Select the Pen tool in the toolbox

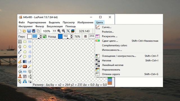pos(20,57)
